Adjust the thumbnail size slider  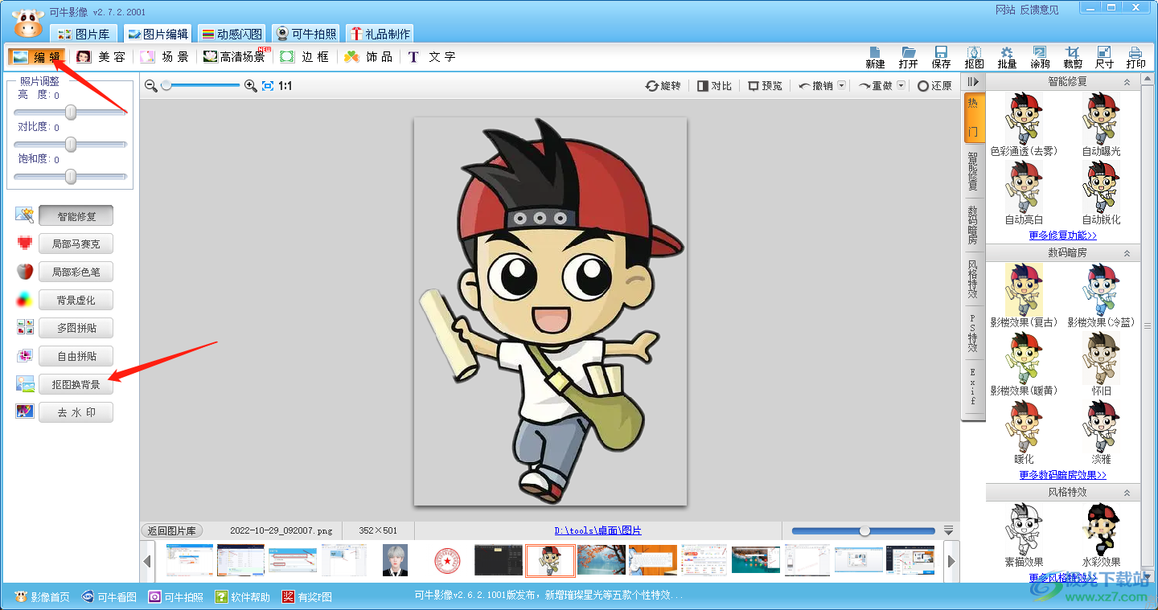pyautogui.click(x=865, y=531)
